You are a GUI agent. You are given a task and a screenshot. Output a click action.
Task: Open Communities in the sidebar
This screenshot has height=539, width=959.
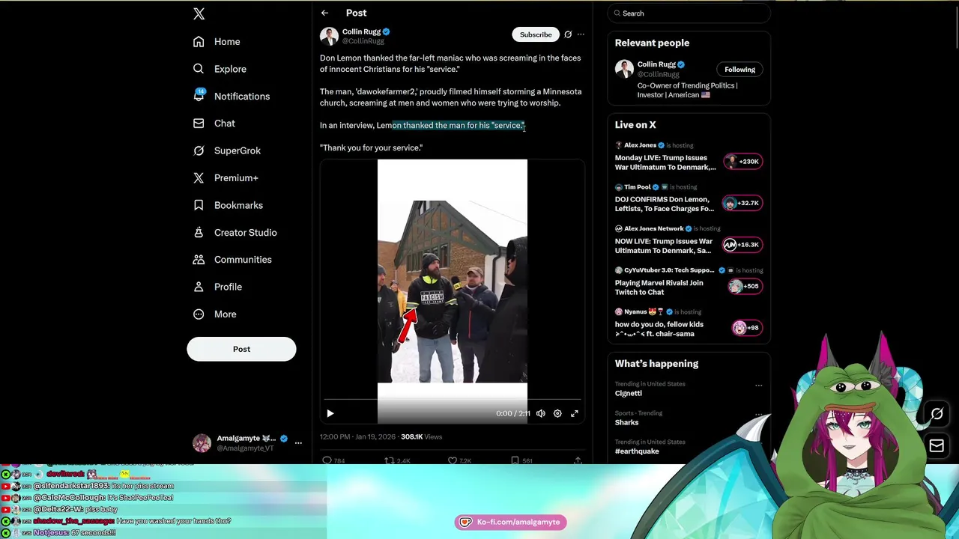(x=232, y=260)
